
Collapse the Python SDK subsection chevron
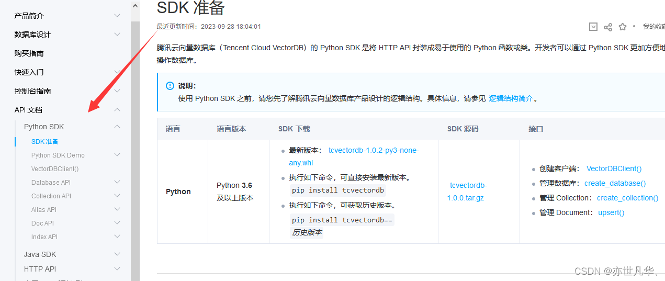point(117,127)
